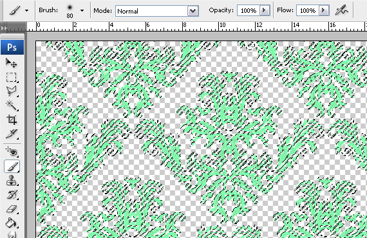The width and height of the screenshot is (367, 238).
Task: Open the brush size 80 preview
Action: click(x=70, y=11)
